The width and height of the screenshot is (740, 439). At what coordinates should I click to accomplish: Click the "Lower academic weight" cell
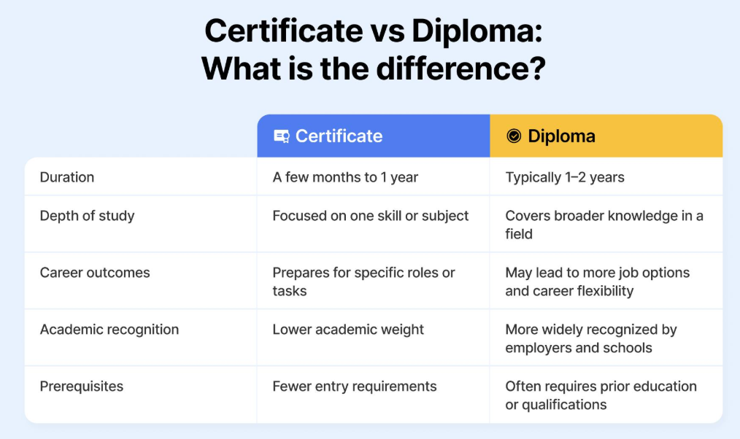tap(348, 330)
